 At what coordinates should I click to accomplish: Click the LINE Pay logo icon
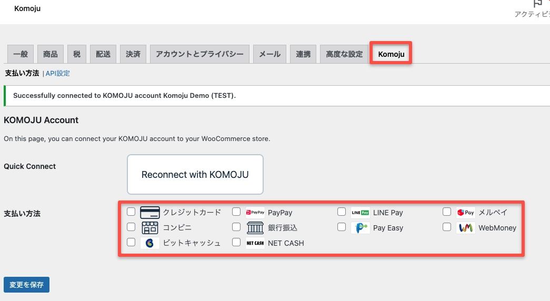point(360,212)
